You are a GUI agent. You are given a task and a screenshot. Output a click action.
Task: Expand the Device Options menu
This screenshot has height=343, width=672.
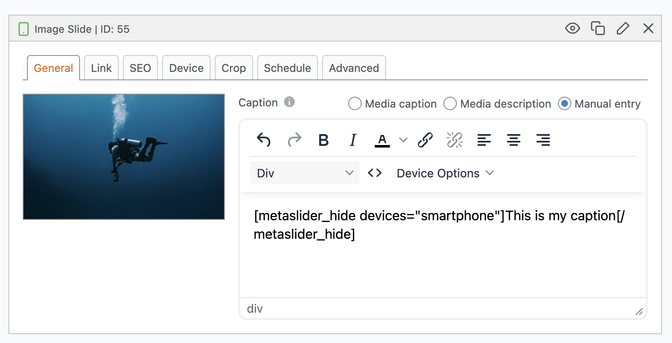pyautogui.click(x=445, y=173)
